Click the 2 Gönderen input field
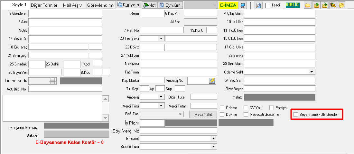Screen dimensions: 354x154 65,13
